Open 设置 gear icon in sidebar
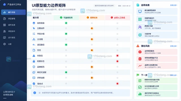The image size is (181, 101). pos(5,44)
